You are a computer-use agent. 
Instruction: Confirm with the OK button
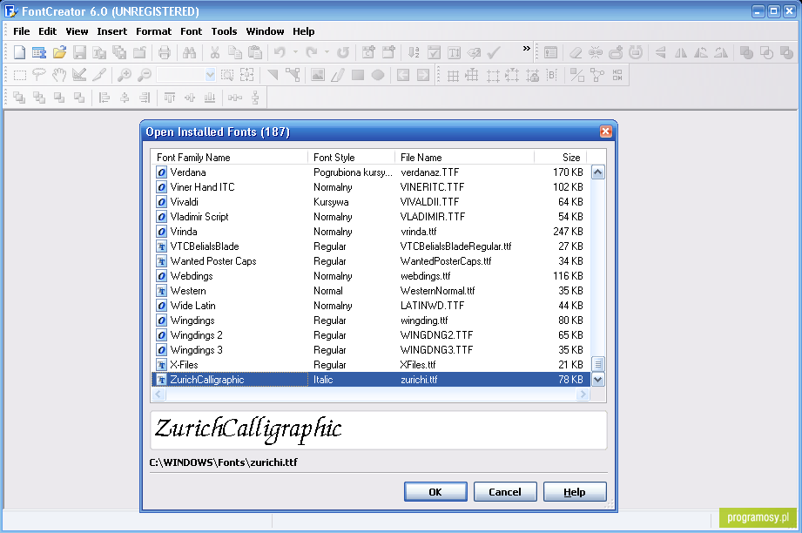tap(435, 491)
